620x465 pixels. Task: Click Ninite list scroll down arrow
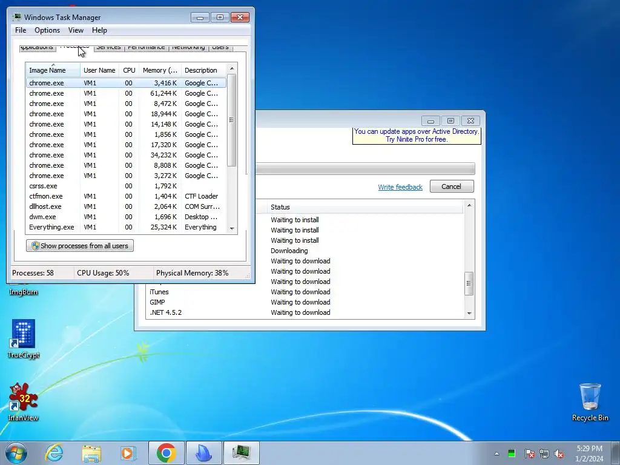pos(469,314)
